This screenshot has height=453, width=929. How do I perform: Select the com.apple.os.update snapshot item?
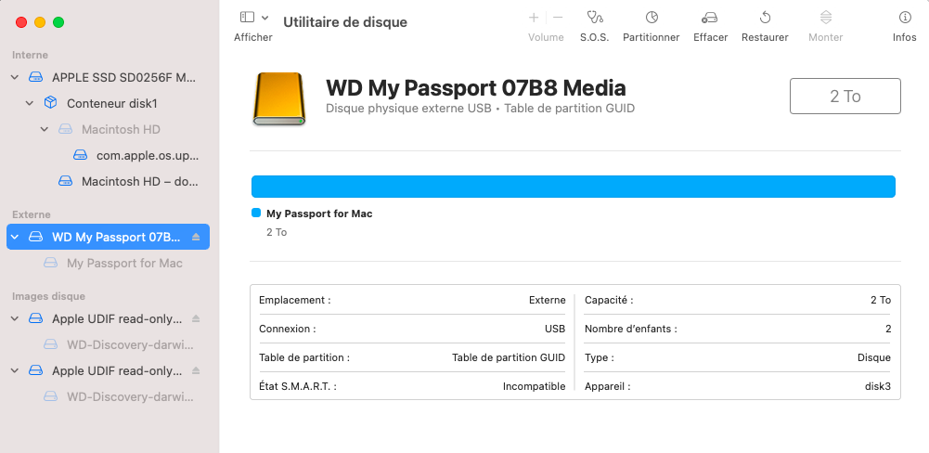pyautogui.click(x=147, y=156)
